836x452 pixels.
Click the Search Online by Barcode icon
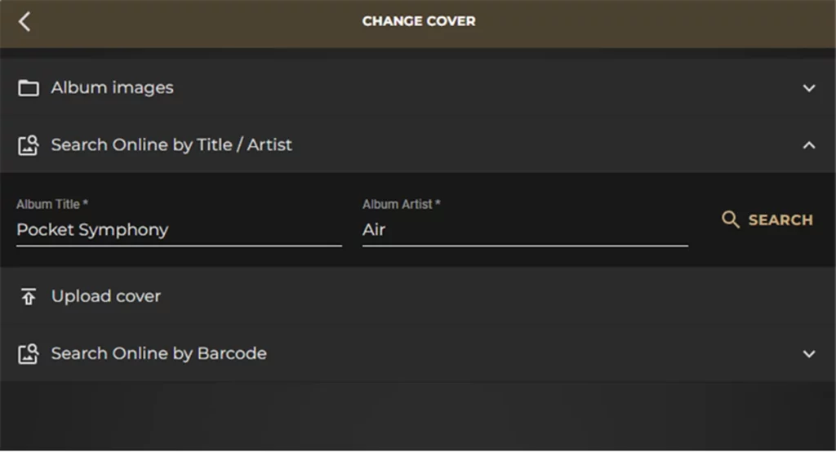[x=29, y=354]
